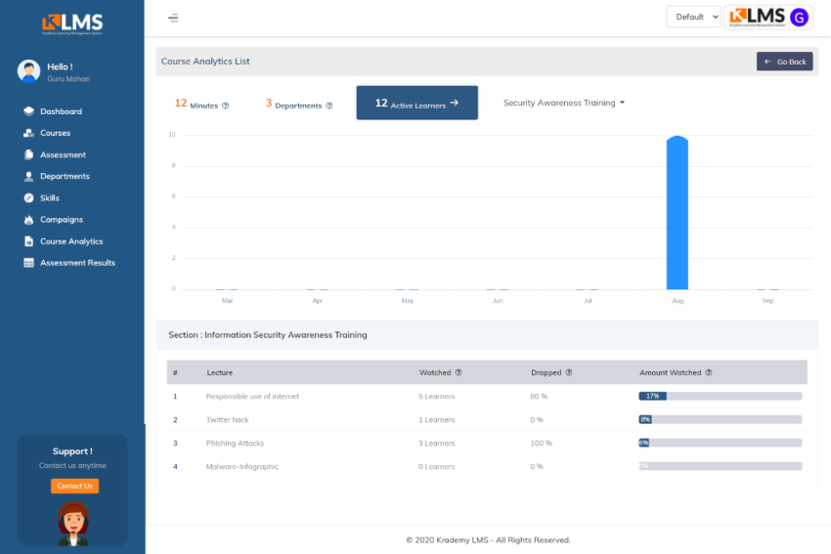Click the Dashboard icon in sidebar

pos(28,111)
